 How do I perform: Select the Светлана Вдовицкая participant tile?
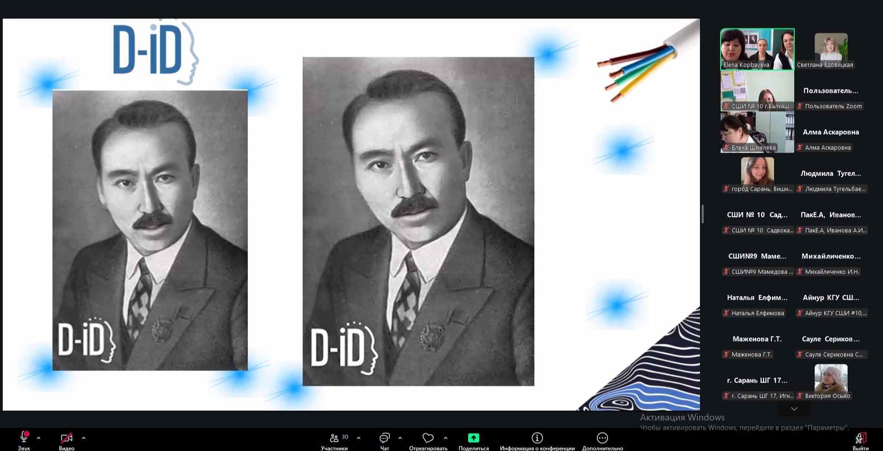tap(831, 49)
